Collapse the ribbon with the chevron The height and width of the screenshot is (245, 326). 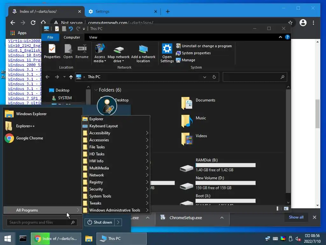pyautogui.click(x=280, y=37)
